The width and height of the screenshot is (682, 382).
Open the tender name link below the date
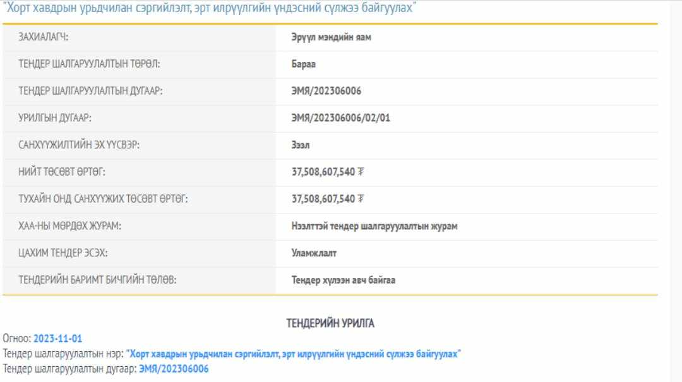pyautogui.click(x=293, y=354)
